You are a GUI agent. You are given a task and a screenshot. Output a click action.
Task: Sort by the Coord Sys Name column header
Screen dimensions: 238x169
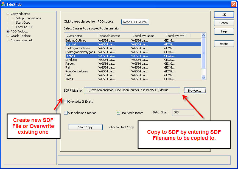coord(147,36)
